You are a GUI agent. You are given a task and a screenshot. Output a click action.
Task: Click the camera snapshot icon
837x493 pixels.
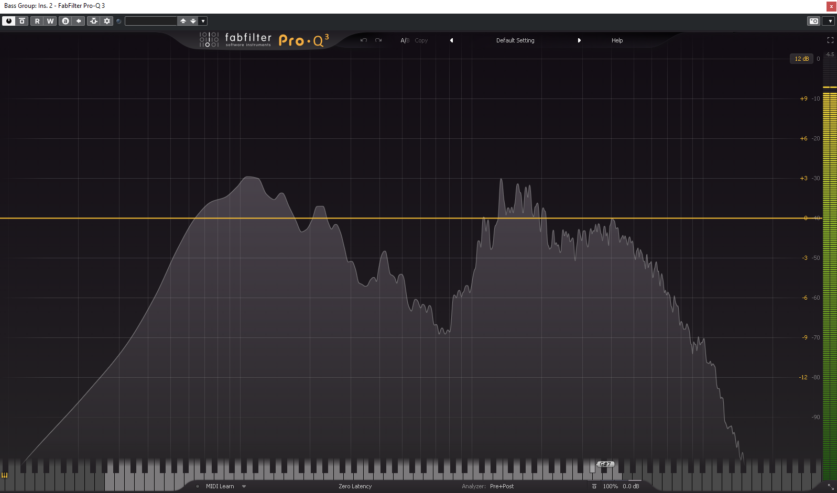pyautogui.click(x=813, y=21)
